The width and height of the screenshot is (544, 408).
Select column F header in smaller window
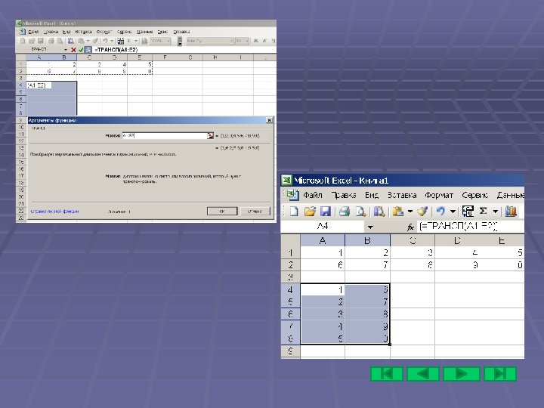tap(165, 57)
